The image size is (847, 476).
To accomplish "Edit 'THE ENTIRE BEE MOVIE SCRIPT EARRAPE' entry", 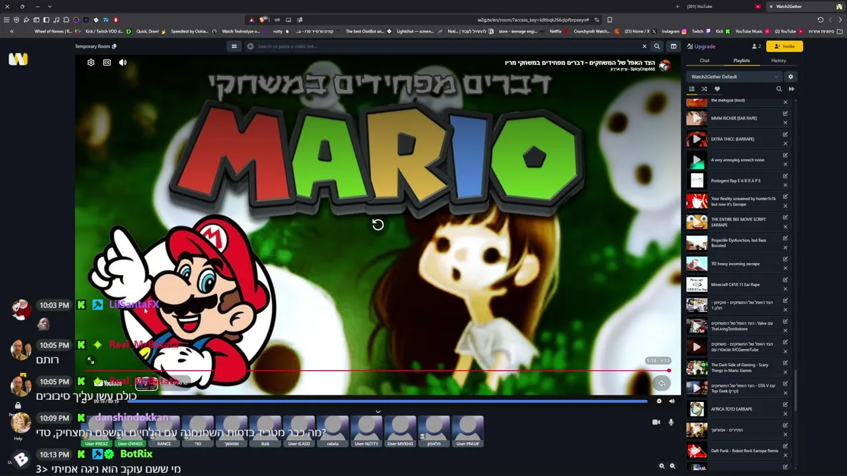I will [x=785, y=218].
